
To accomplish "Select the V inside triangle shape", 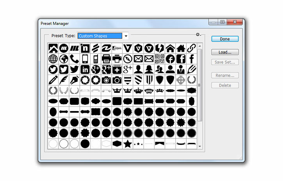I will 128,48.
